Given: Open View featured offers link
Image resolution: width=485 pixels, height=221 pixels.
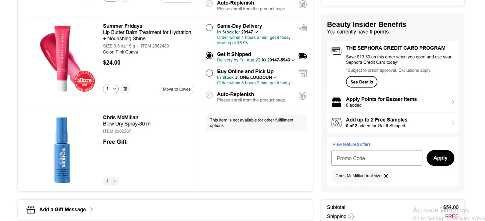Looking at the screenshot, I should pos(351,144).
